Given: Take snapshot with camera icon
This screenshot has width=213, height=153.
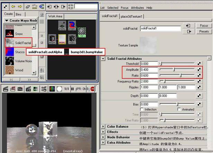Looking at the screenshot, I should [x=20, y=89].
